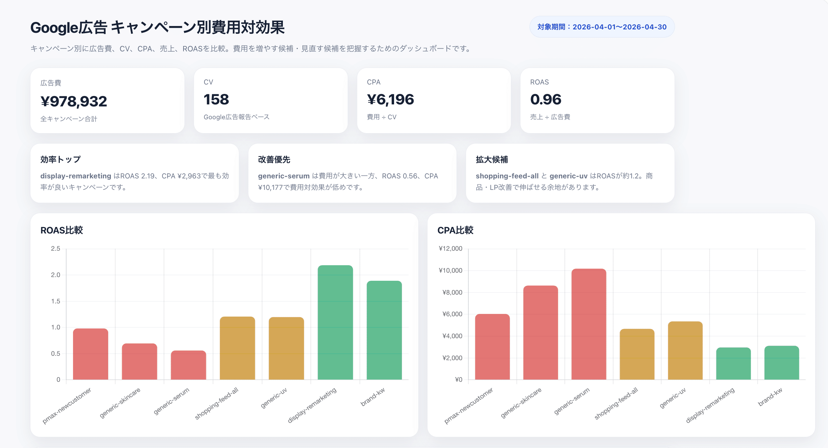Click shopping-feed-all name in 拡大候補 card
The image size is (828, 448).
pyautogui.click(x=507, y=176)
